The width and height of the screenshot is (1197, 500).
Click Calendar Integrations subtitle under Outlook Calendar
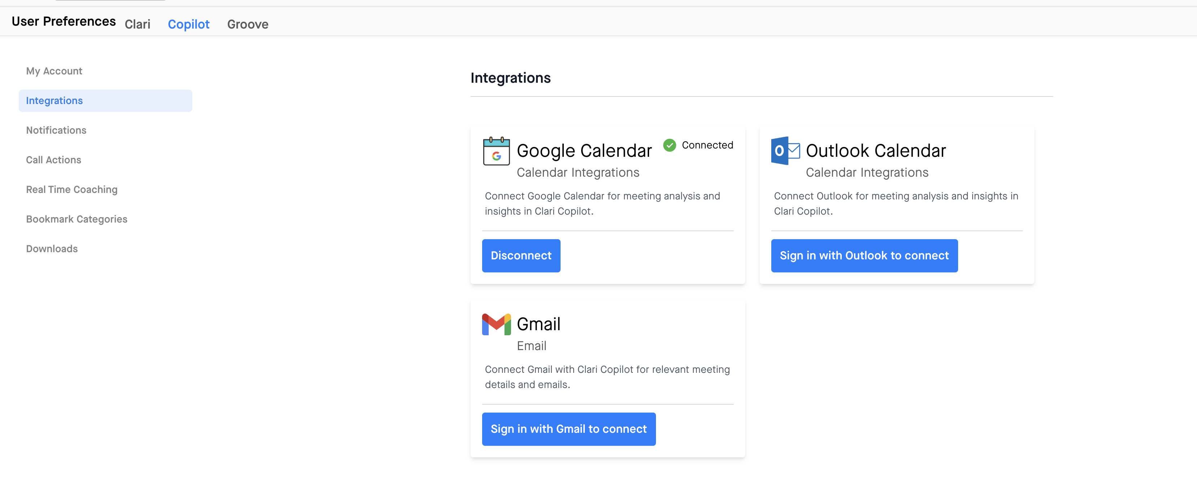867,172
